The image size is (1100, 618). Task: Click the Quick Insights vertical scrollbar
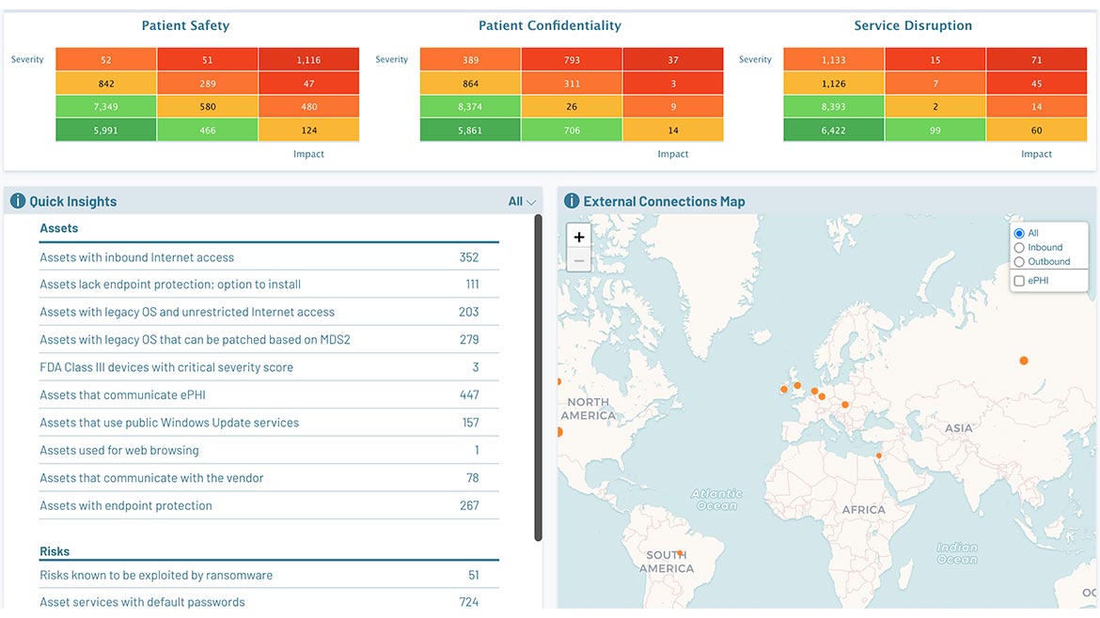[538, 376]
